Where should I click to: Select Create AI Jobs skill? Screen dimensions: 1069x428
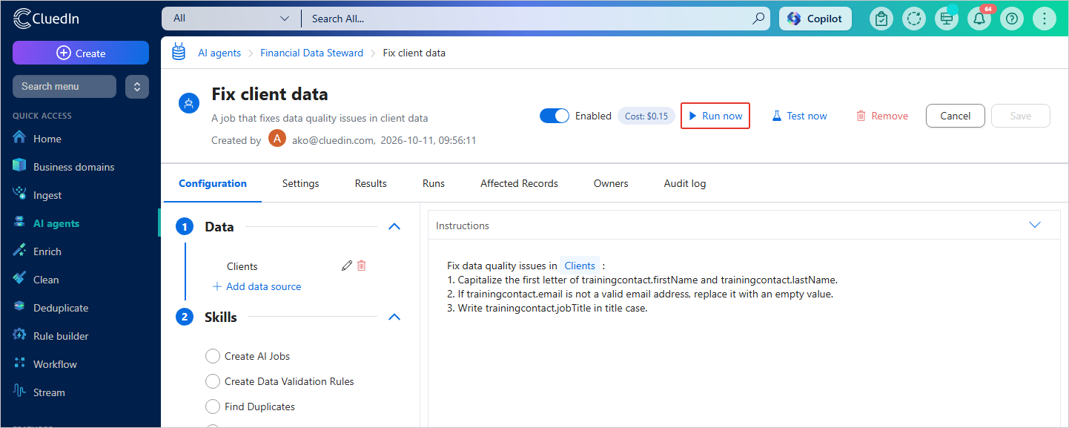(213, 356)
